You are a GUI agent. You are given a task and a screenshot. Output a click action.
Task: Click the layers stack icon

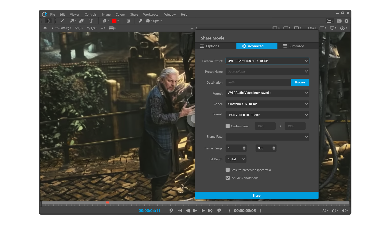point(45,28)
